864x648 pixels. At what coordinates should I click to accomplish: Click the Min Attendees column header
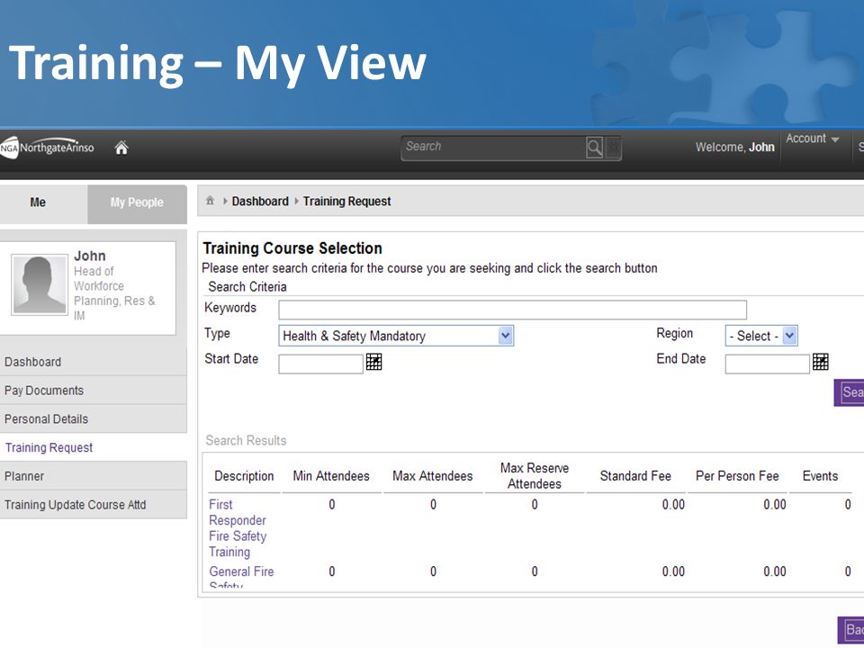tap(331, 476)
